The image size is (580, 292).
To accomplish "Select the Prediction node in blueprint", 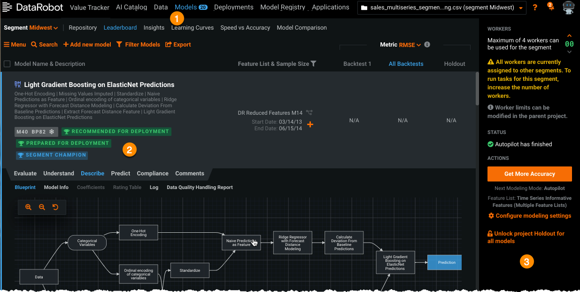I will [x=444, y=262].
